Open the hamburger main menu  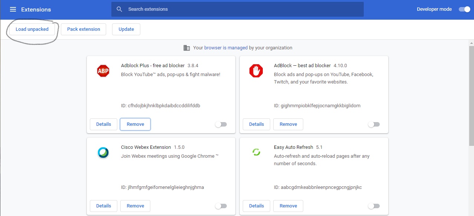[13, 9]
